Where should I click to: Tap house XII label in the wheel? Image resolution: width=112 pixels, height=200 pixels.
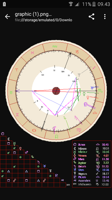(43, 75)
